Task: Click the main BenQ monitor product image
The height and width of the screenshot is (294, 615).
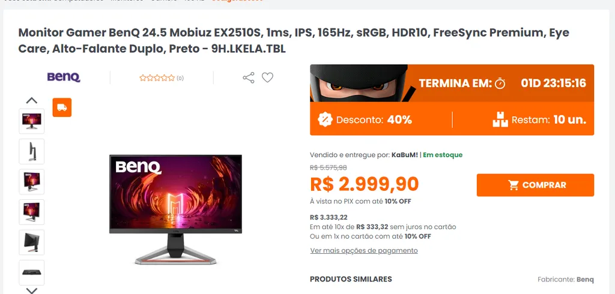Action: click(x=176, y=209)
